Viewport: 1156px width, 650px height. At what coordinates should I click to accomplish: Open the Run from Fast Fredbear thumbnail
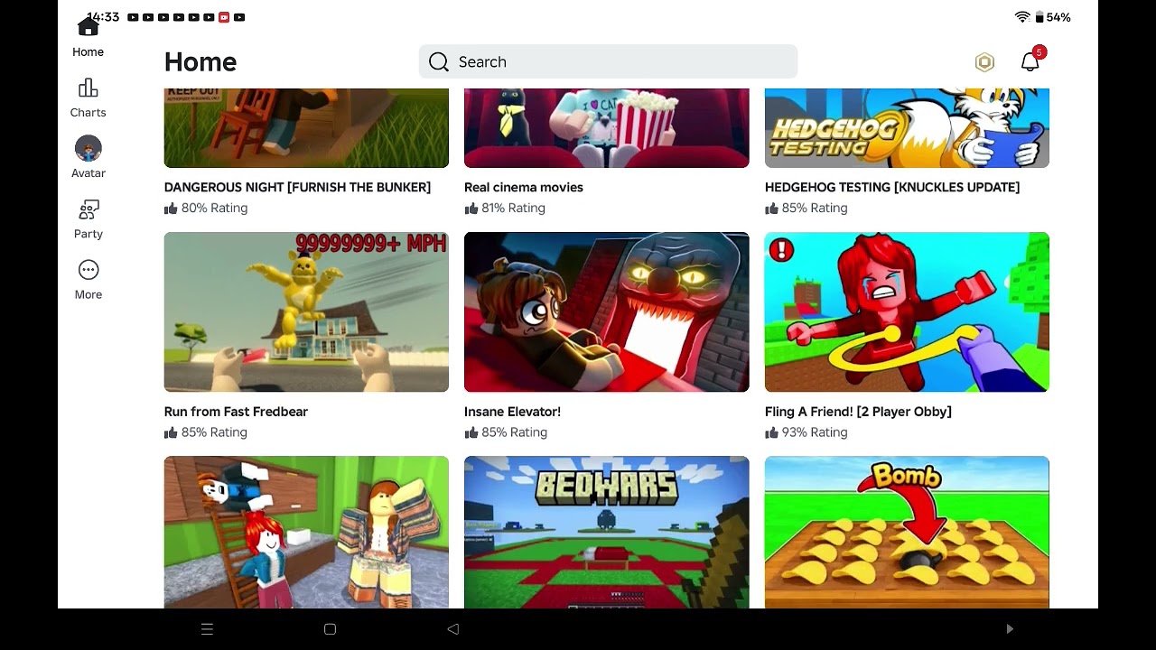click(x=306, y=312)
